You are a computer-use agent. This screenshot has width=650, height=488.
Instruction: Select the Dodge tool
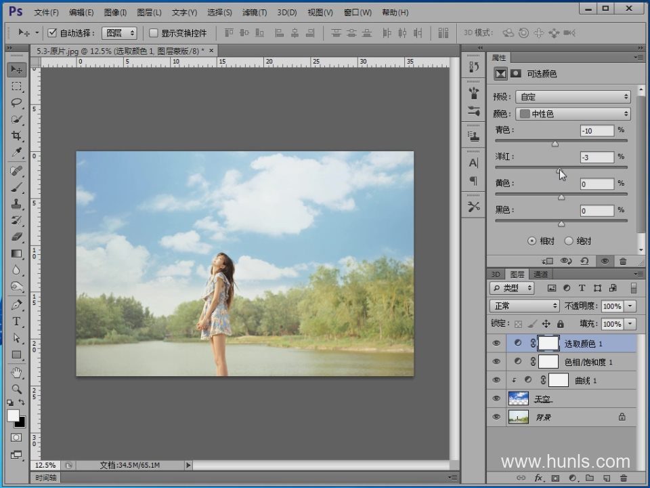pos(16,287)
